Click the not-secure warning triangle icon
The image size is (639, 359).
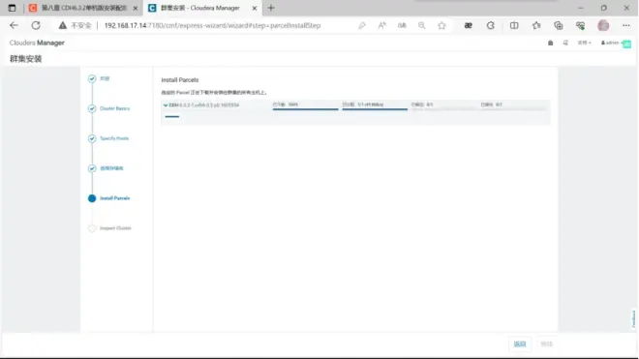point(62,25)
